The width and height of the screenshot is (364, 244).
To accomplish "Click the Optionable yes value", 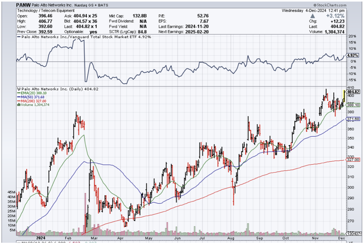I will (x=93, y=32).
